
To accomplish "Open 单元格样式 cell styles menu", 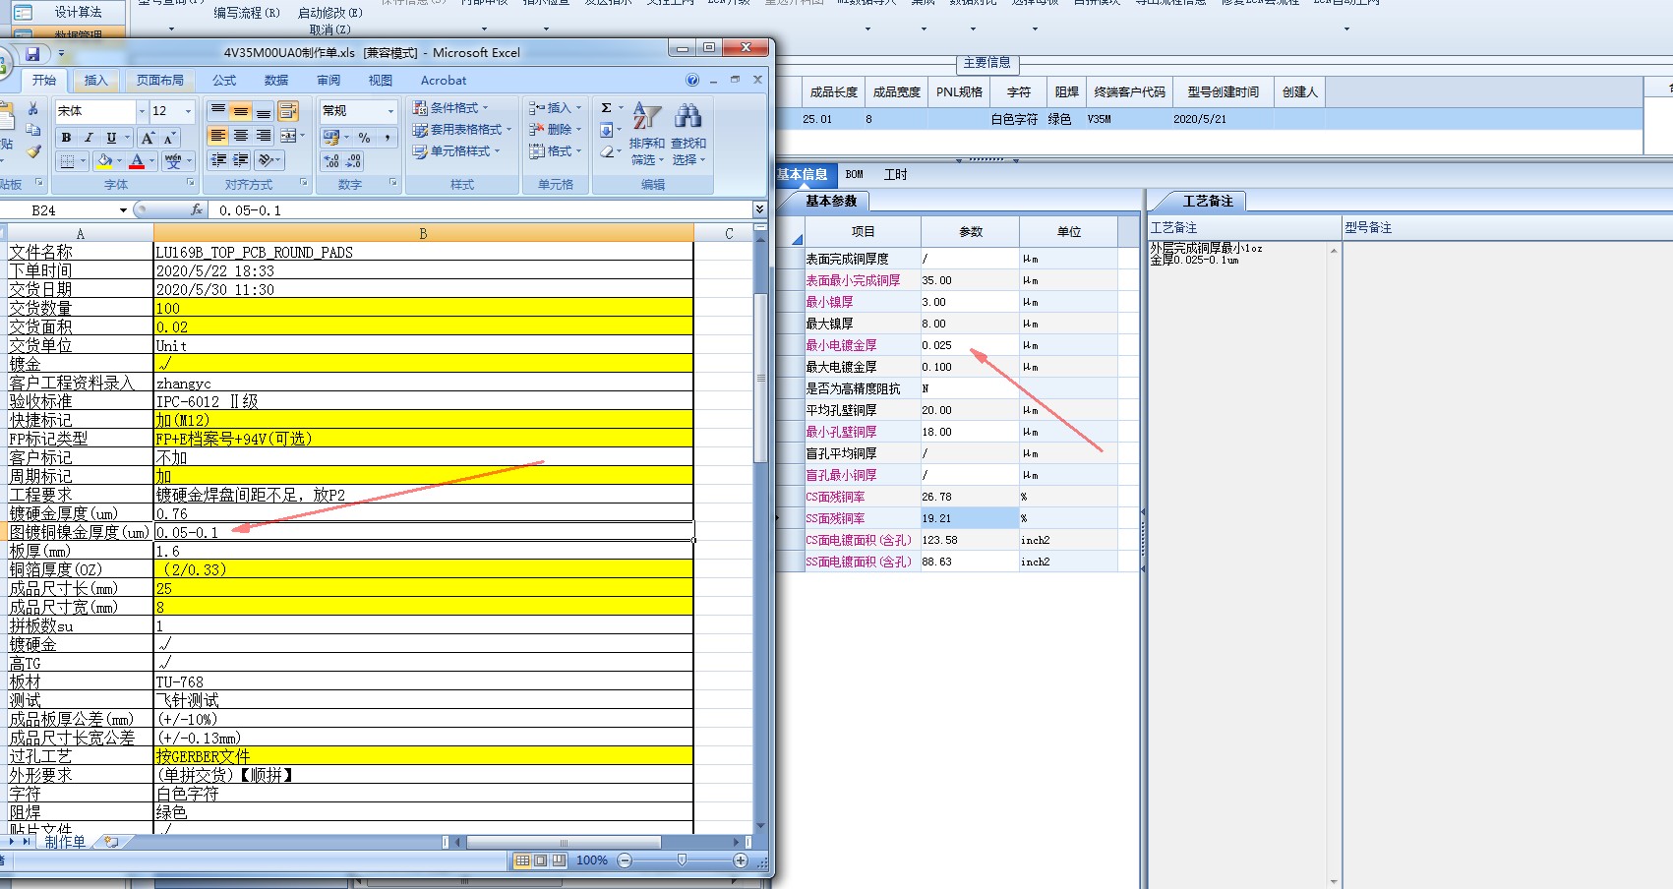I will (456, 150).
